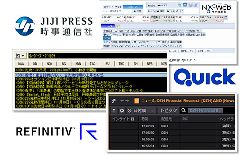Open the dropdown arrow beside トレーダーズ title

tap(20, 56)
